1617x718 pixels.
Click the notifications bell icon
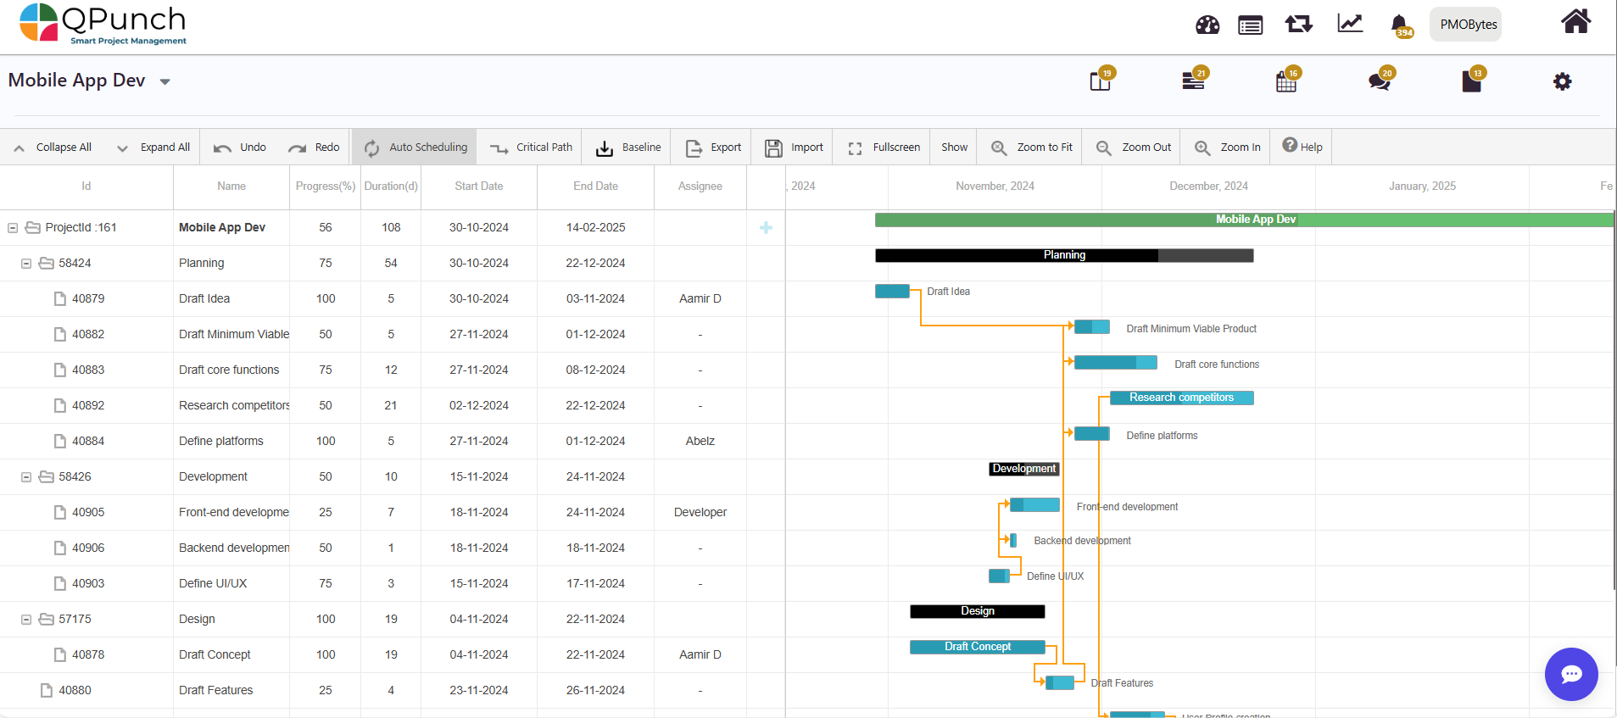pyautogui.click(x=1399, y=25)
